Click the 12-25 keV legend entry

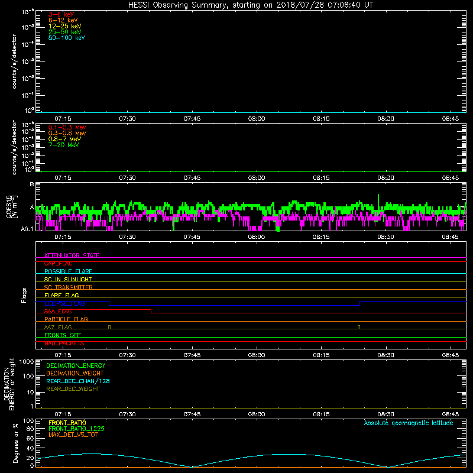point(65,26)
